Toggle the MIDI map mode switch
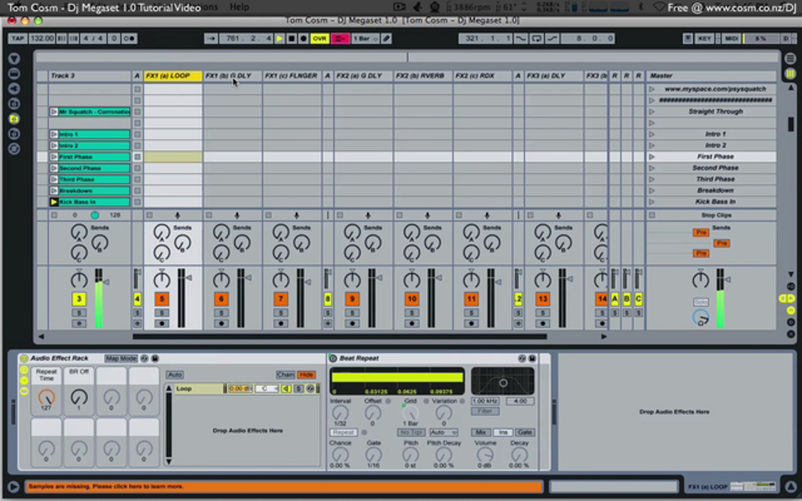 pyautogui.click(x=731, y=39)
